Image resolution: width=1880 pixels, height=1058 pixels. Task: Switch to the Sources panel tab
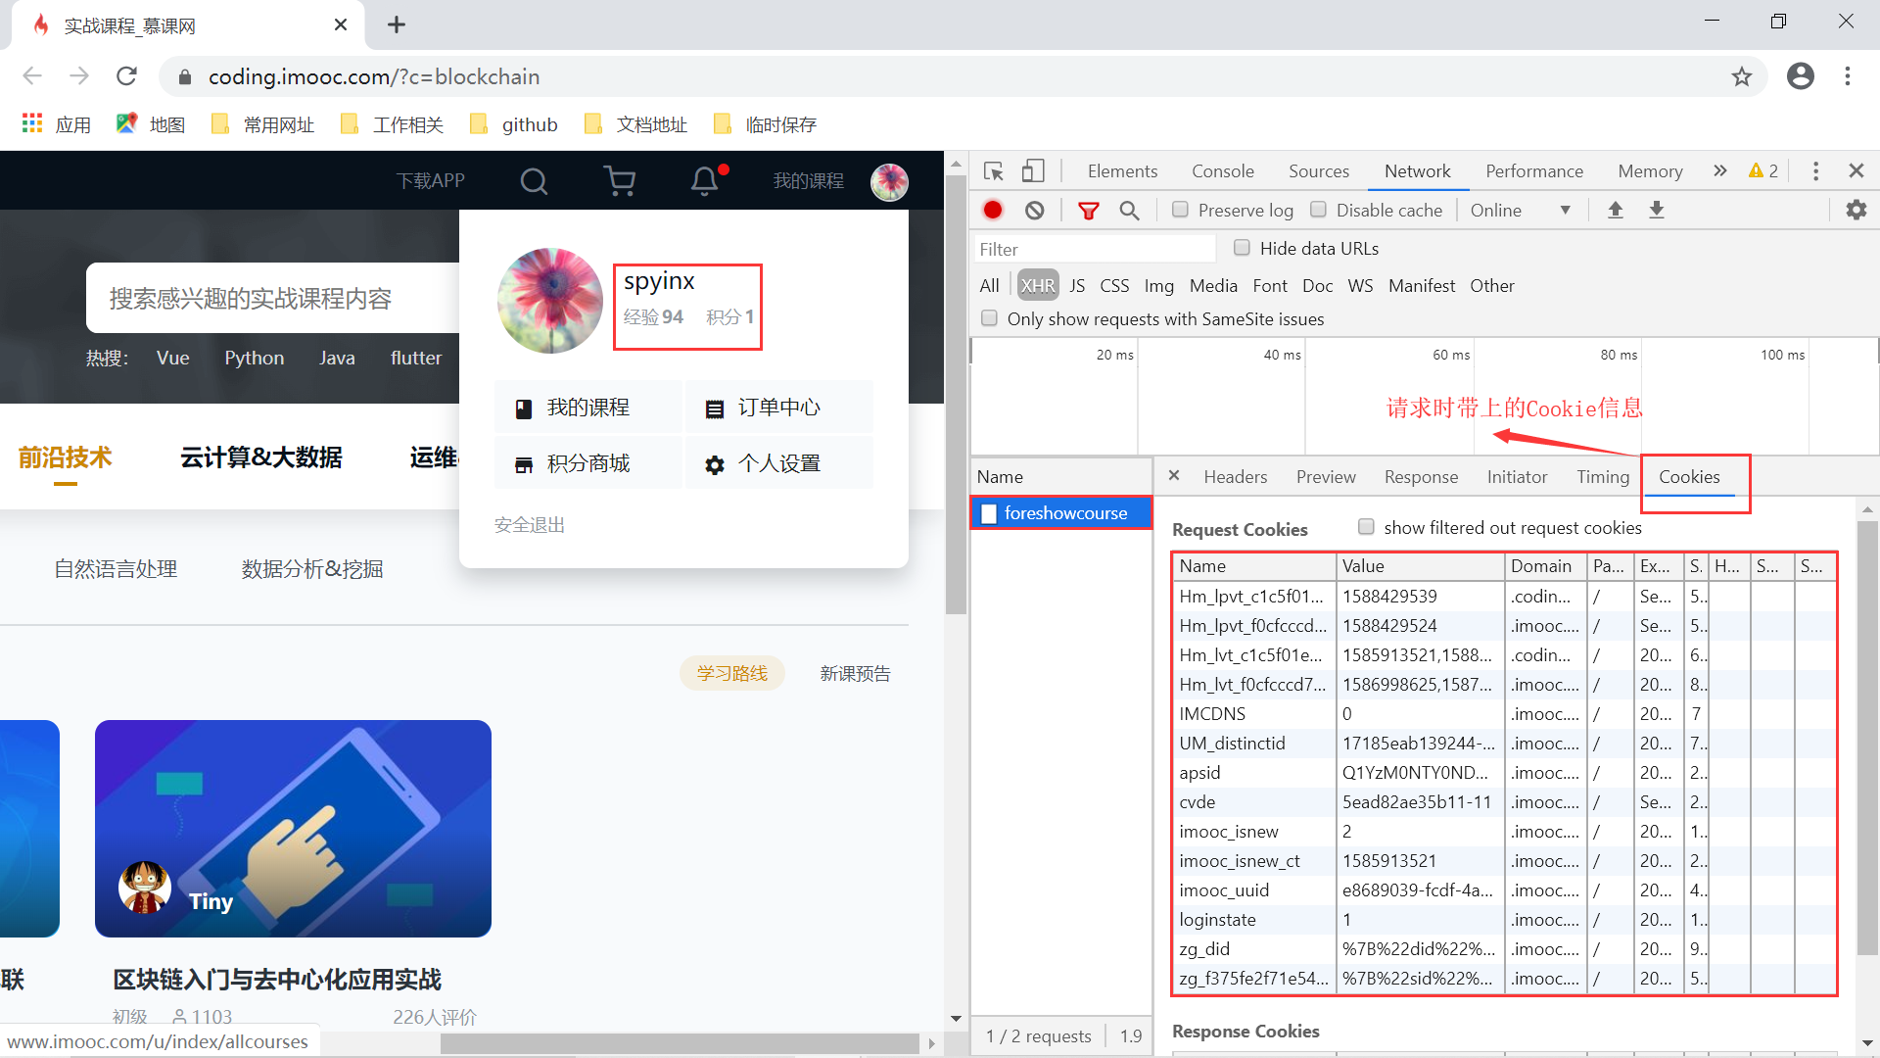click(x=1318, y=170)
